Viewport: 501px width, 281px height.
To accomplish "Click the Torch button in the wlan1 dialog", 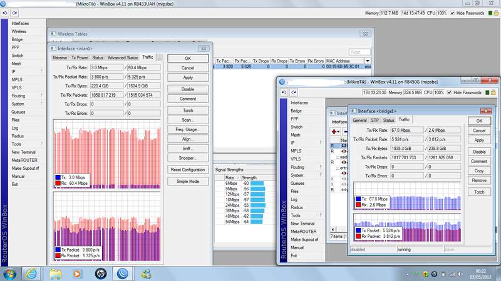I will coord(187,109).
